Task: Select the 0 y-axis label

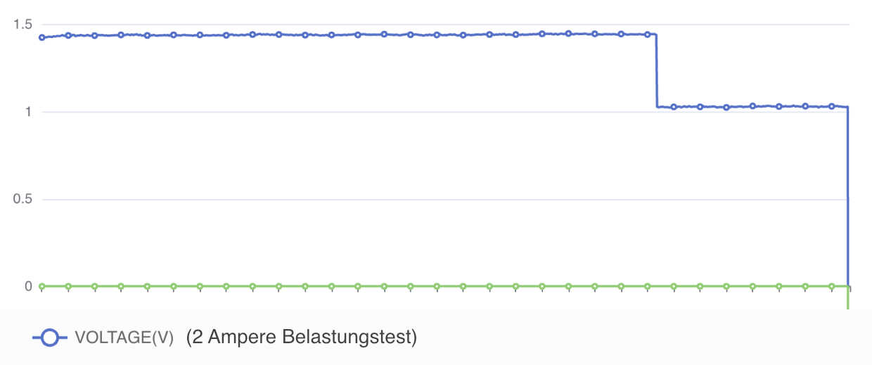Action: tap(29, 286)
